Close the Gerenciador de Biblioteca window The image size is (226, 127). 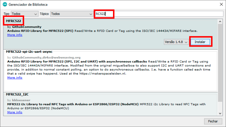tap(221, 5)
